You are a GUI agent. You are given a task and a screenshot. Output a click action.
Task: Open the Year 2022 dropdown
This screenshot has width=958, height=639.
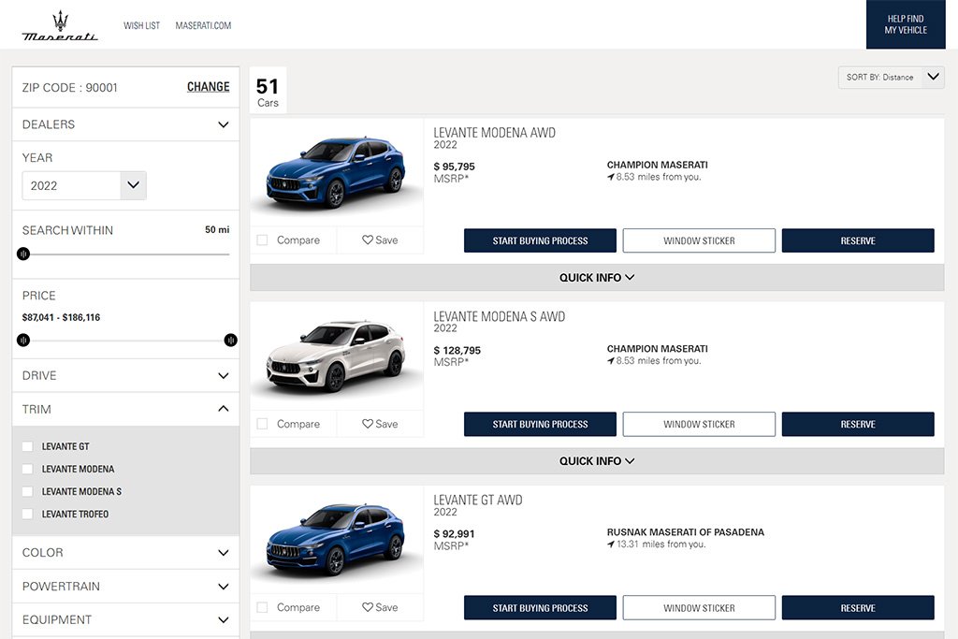[84, 186]
